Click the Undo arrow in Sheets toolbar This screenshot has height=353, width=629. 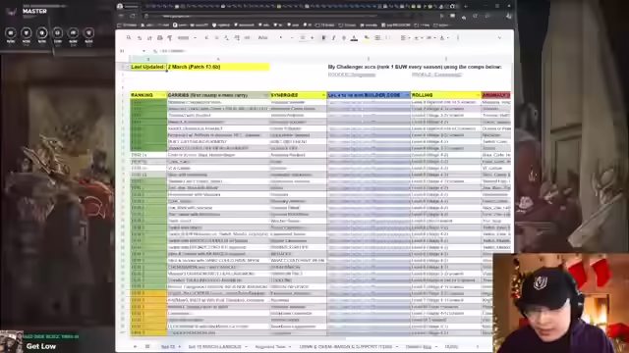[x=140, y=38]
